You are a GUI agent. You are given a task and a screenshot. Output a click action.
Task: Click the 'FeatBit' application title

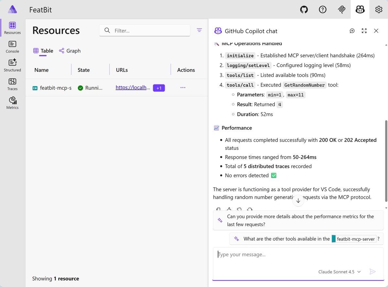40,10
